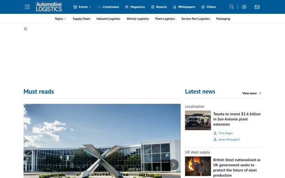
Task: Click the Reports icon
Action: (x=153, y=7)
